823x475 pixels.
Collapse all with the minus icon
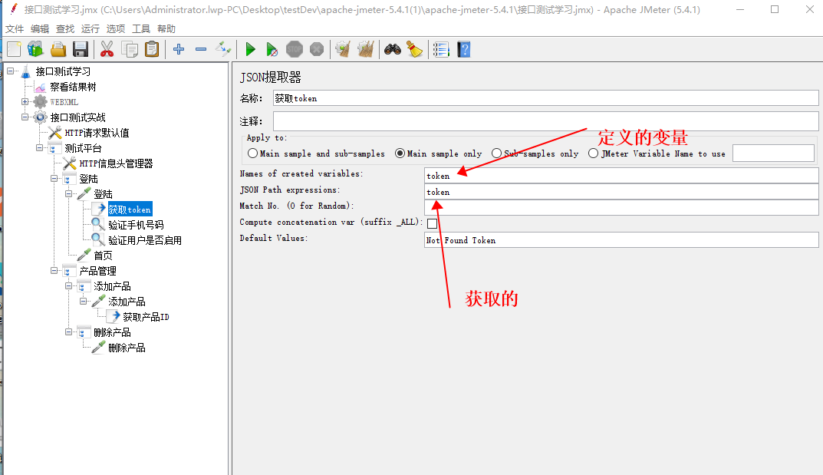(x=200, y=49)
